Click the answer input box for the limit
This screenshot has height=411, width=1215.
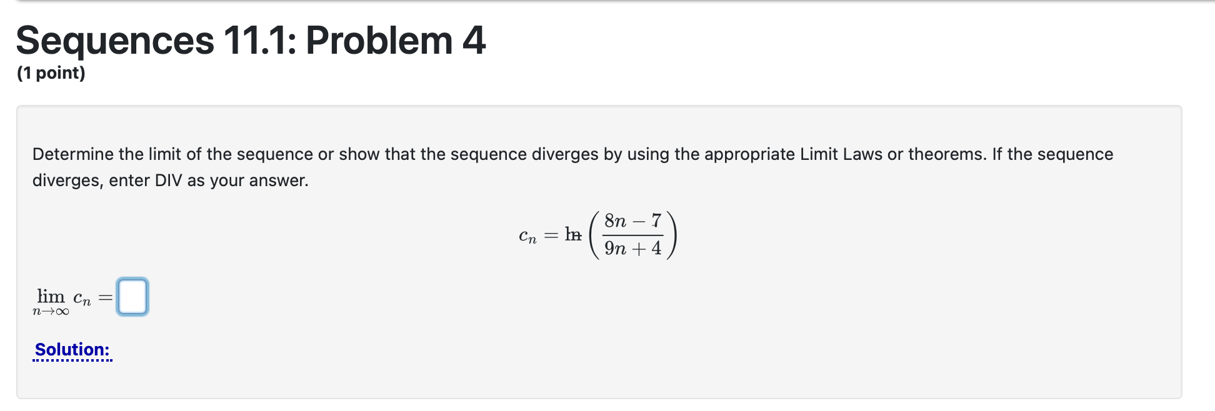(132, 297)
